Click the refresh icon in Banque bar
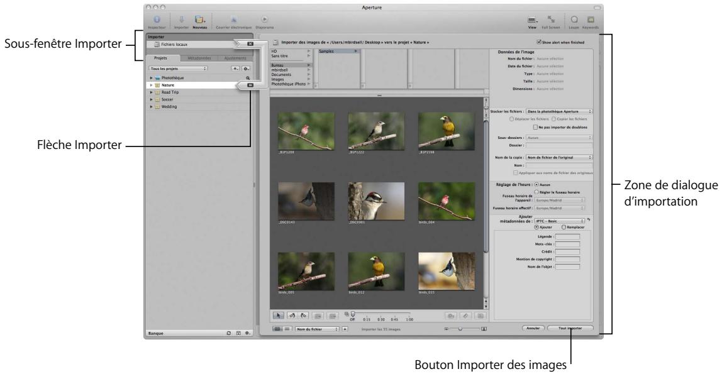This screenshot has width=722, height=374. pyautogui.click(x=229, y=333)
